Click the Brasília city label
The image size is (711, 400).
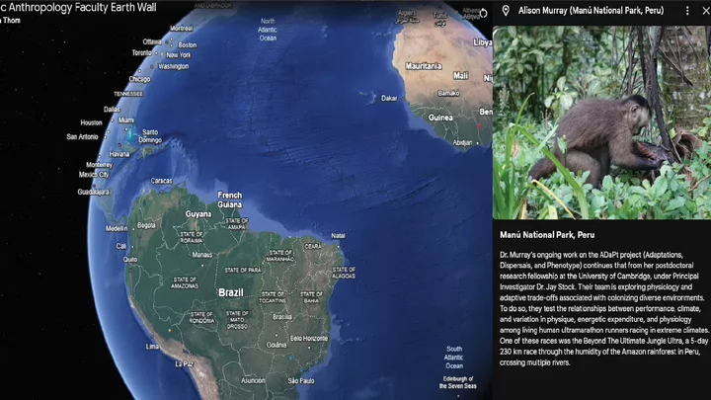click(x=282, y=317)
